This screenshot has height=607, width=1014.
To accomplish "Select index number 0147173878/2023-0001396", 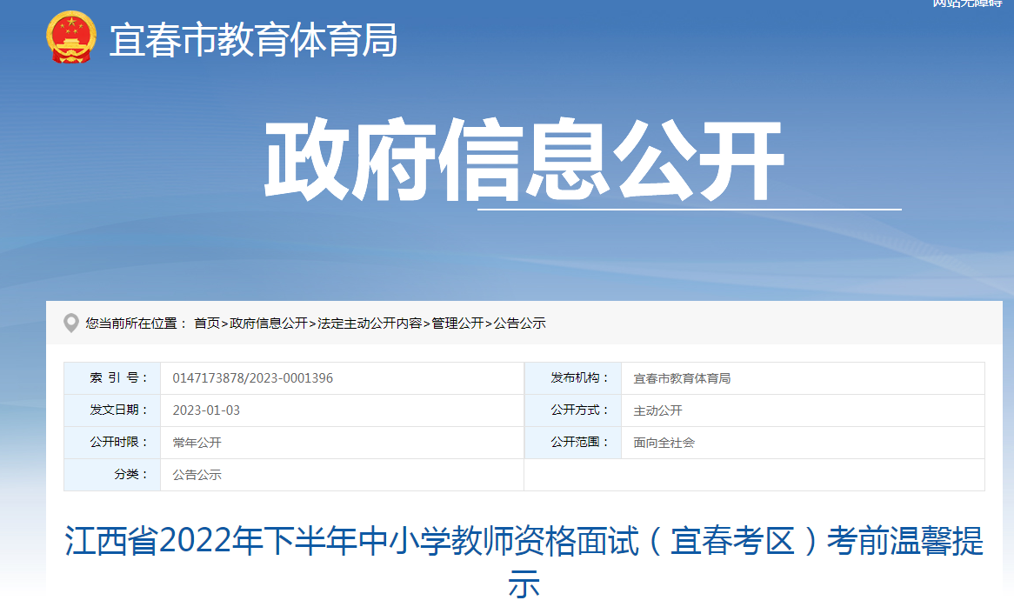I will coord(253,378).
